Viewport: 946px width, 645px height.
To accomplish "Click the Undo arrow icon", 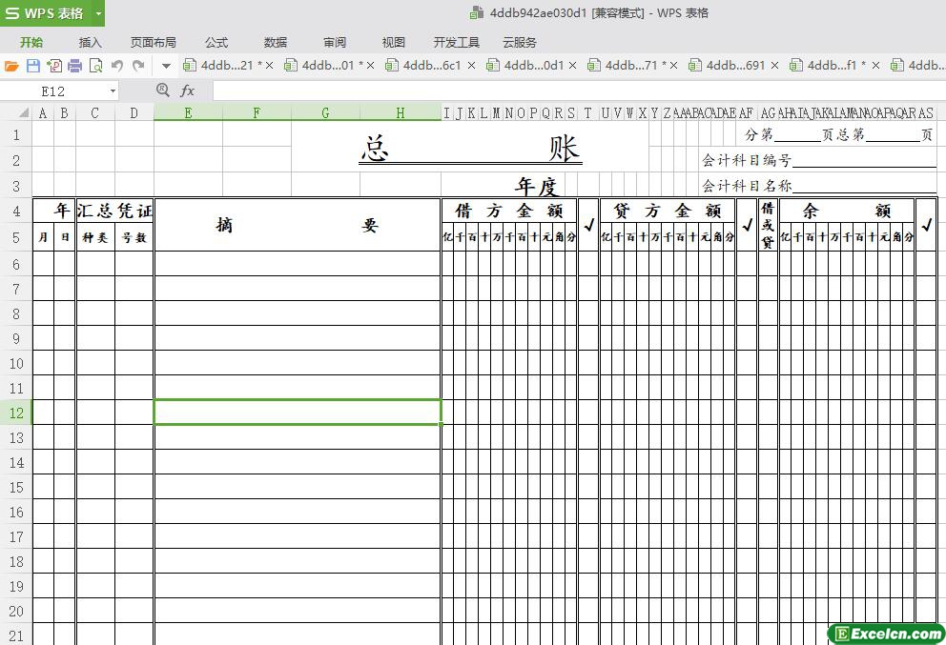I will pos(117,65).
